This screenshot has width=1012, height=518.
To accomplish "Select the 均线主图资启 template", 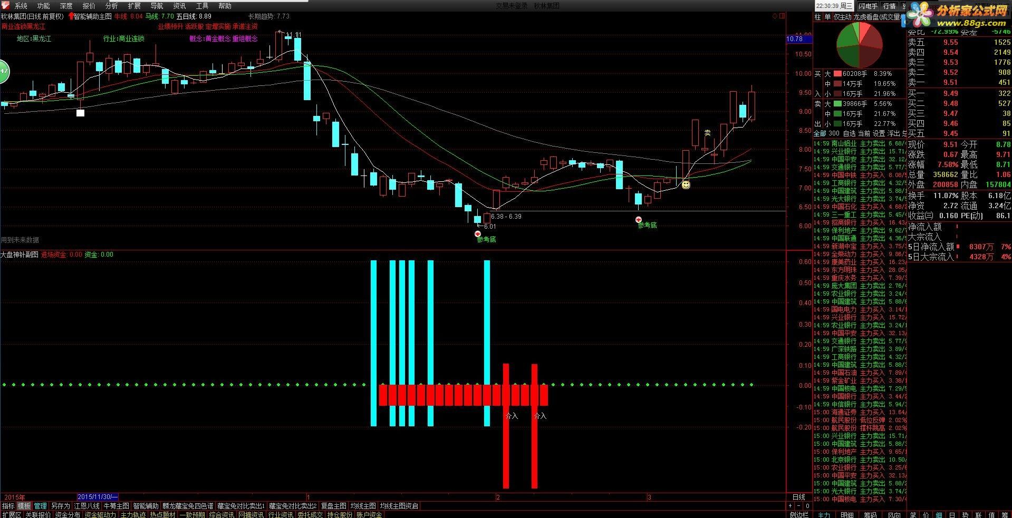I will pyautogui.click(x=399, y=506).
